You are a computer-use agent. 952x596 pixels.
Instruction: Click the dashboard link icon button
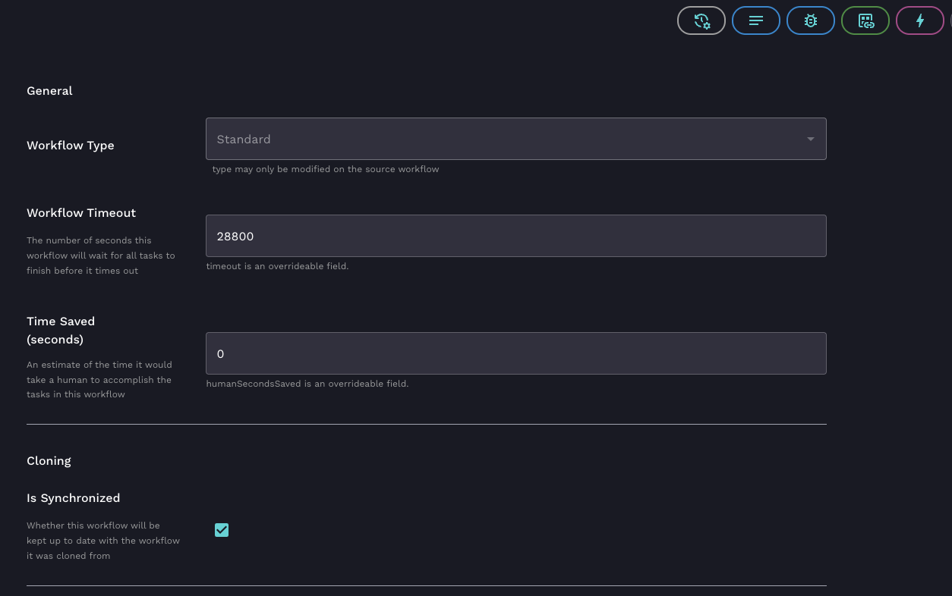pyautogui.click(x=865, y=20)
